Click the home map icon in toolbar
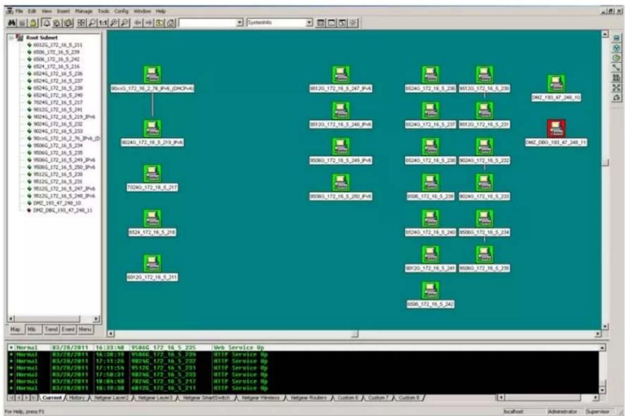The height and width of the screenshot is (416, 625). pos(170,23)
